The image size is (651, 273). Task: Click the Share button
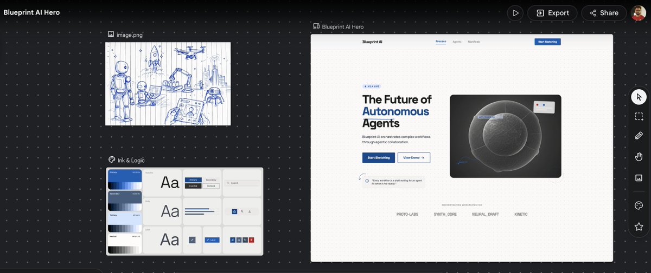point(604,13)
